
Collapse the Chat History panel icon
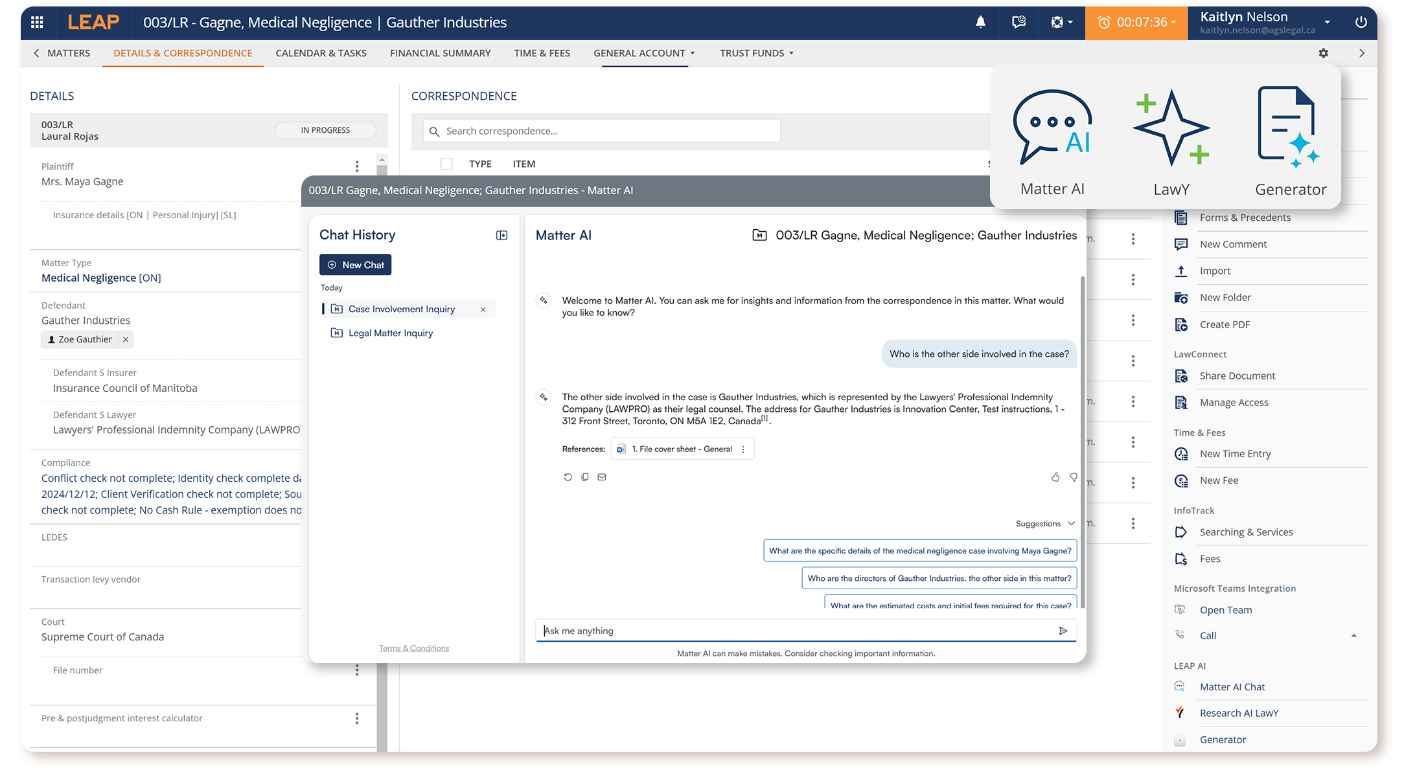point(501,236)
